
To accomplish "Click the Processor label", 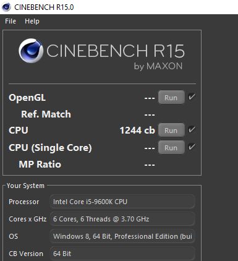I will [24, 202].
